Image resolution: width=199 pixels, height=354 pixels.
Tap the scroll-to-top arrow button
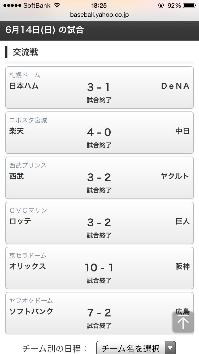pos(183,322)
